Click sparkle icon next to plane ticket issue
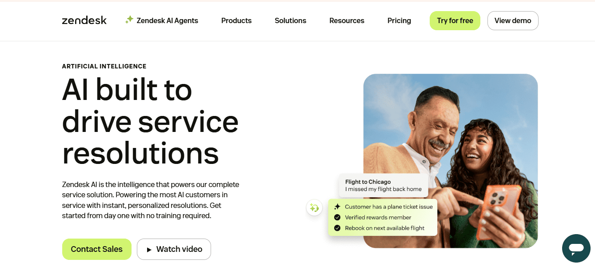The width and height of the screenshot is (595, 267). pos(337,207)
